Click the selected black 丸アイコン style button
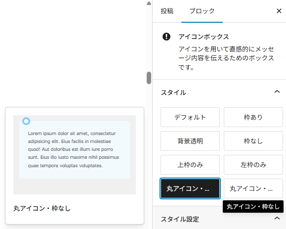The height and width of the screenshot is (229, 286). pos(190,188)
